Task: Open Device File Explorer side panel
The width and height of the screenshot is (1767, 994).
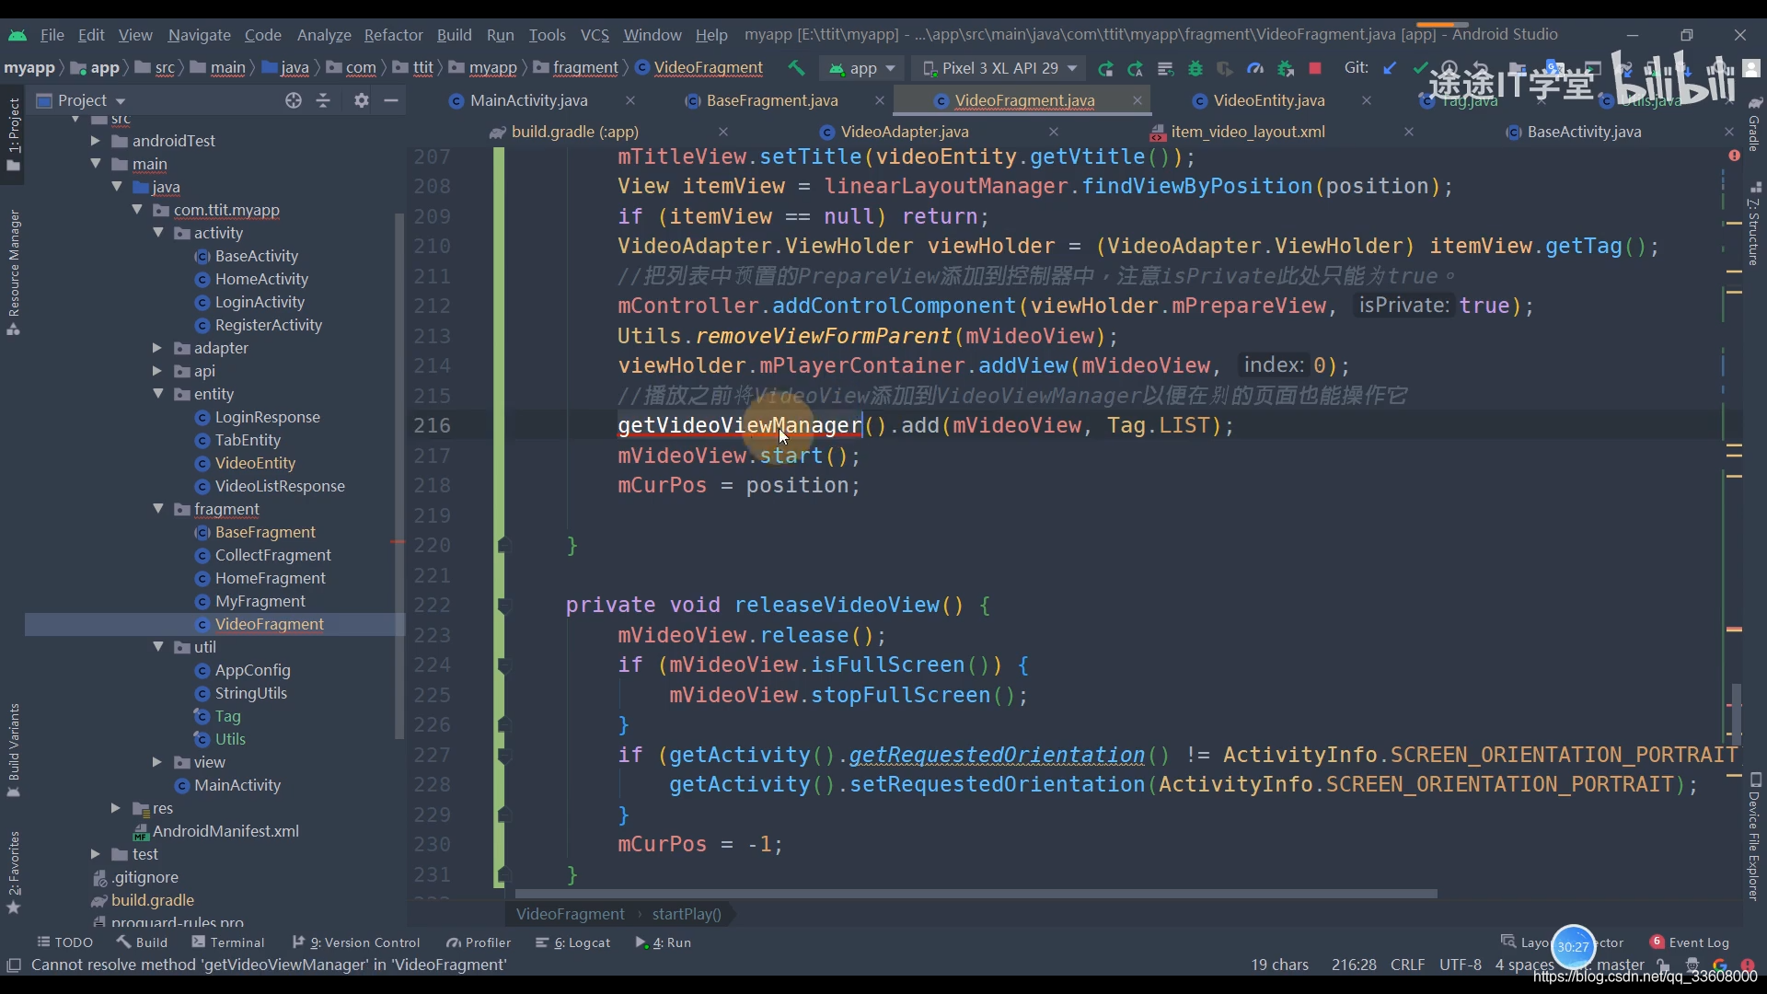Action: tap(1754, 838)
